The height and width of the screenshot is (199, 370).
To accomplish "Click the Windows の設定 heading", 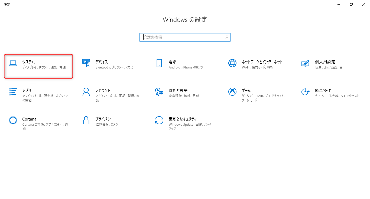I will (185, 20).
